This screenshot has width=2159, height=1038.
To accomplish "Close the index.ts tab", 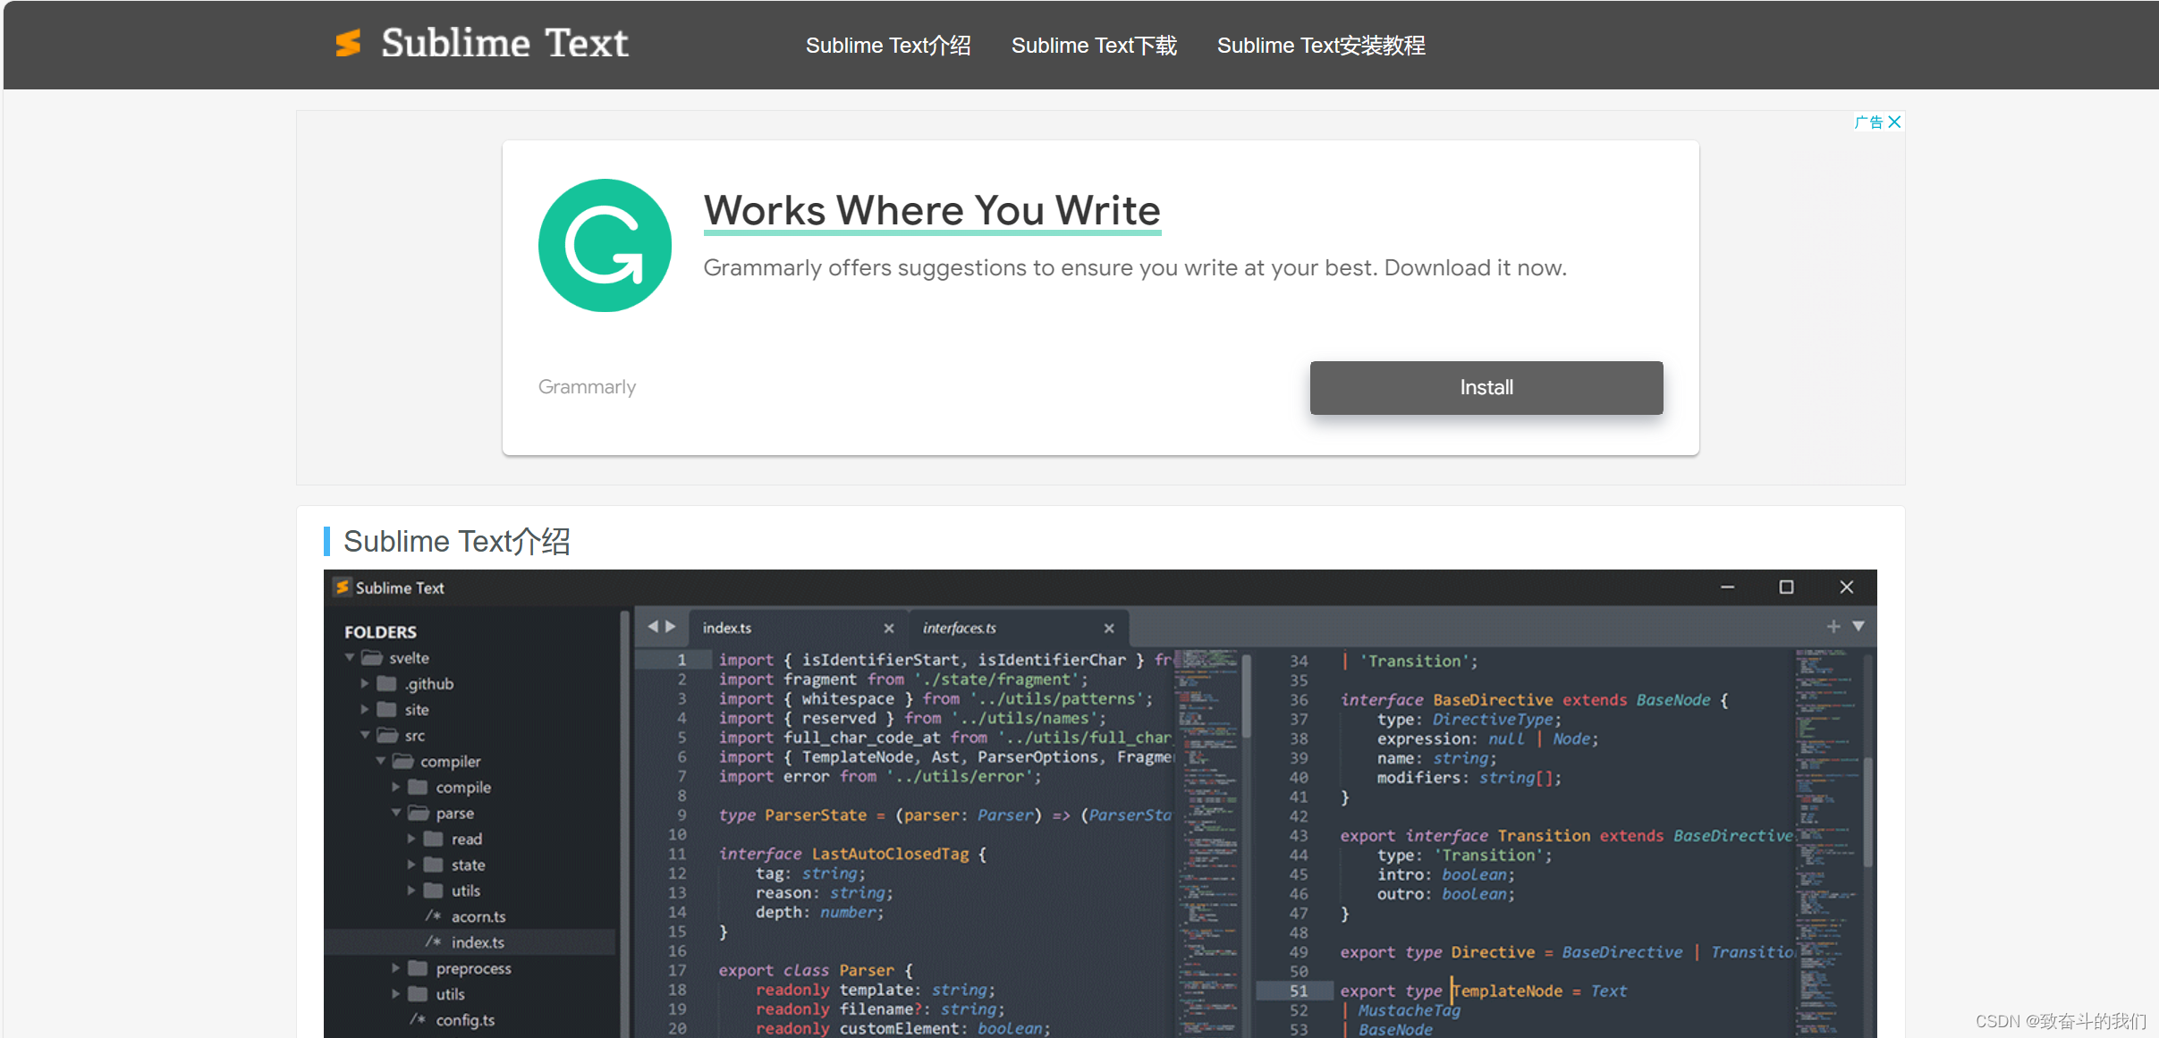I will click(x=889, y=629).
